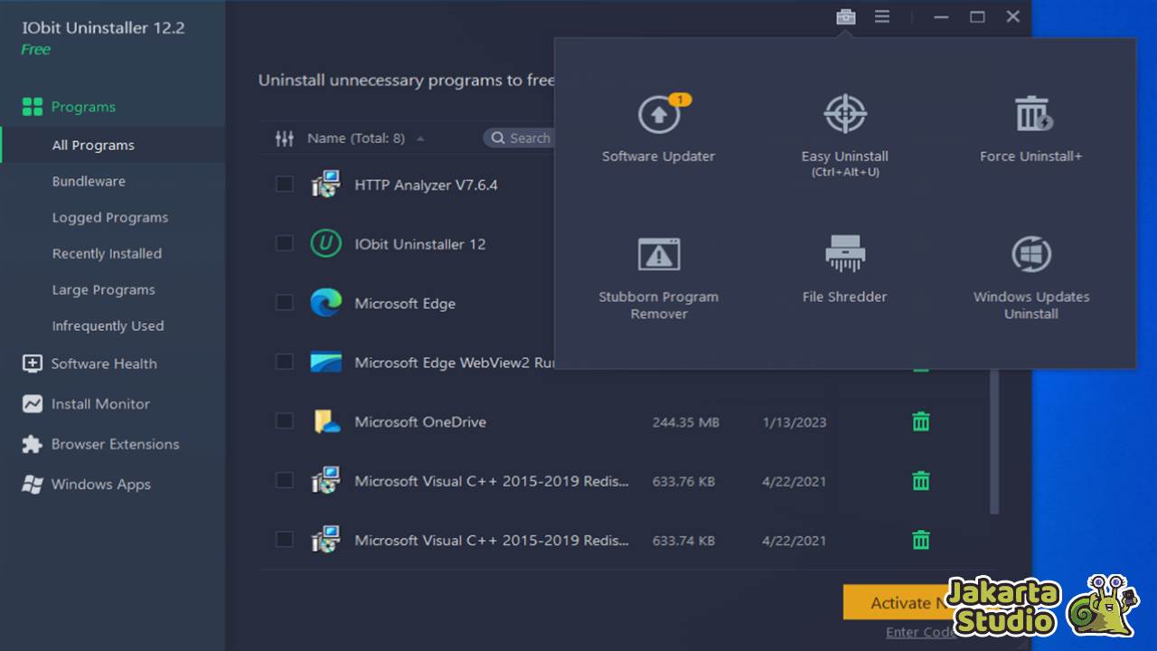The height and width of the screenshot is (651, 1157).
Task: Tick the 633.74 KB Visual C++ checkbox
Action: click(284, 540)
